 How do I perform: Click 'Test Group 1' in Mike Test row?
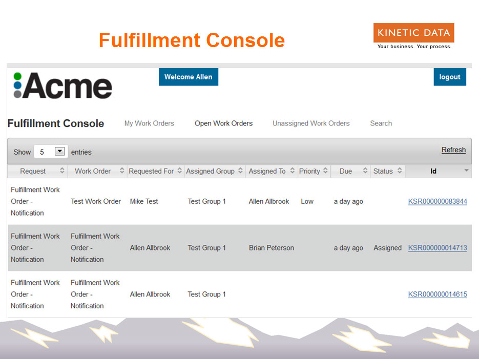tap(206, 201)
